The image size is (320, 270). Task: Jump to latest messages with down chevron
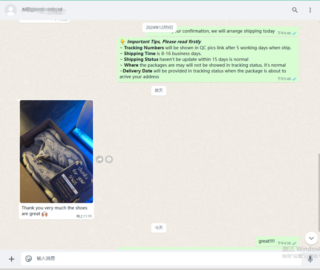click(311, 238)
